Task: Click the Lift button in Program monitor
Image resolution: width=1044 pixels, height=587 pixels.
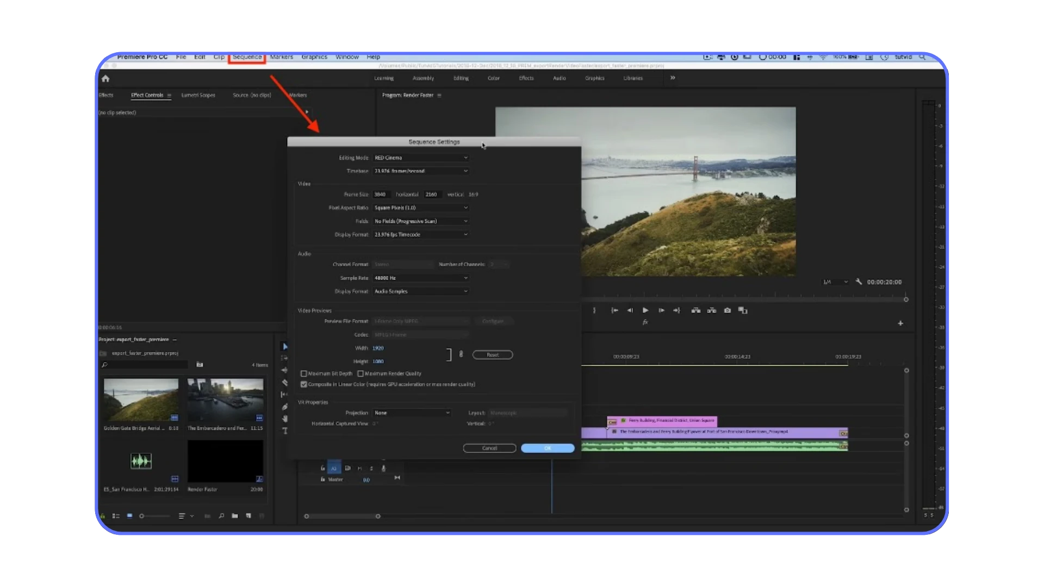Action: click(695, 310)
